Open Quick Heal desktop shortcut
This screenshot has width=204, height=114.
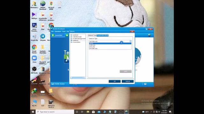coord(34,81)
